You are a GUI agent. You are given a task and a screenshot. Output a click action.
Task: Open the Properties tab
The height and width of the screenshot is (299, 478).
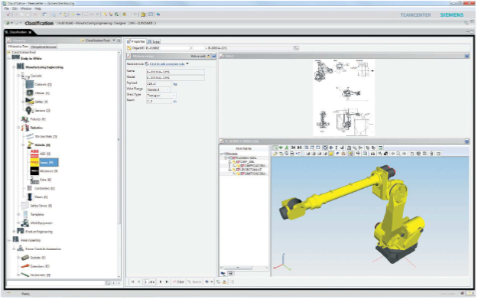point(136,41)
